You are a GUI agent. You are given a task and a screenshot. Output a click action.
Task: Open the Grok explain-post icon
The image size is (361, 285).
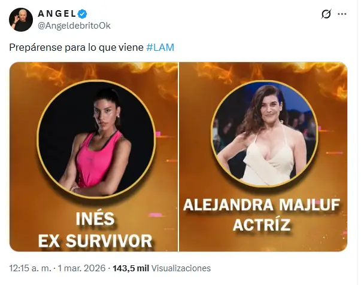(x=326, y=14)
